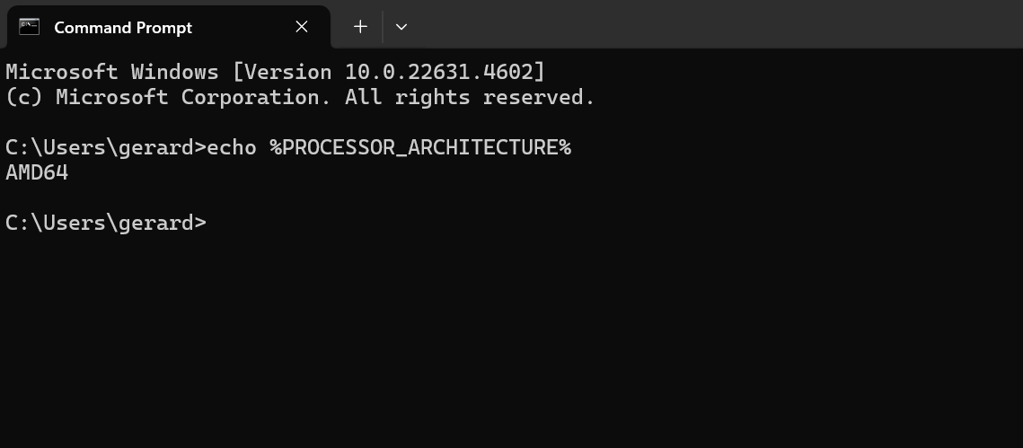
Task: Close the Command Prompt tab
Action: [x=302, y=27]
